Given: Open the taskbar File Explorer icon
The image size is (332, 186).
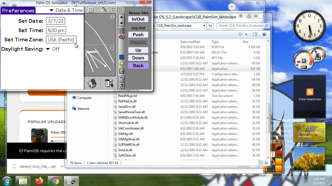Looking at the screenshot, I should coord(23,181).
